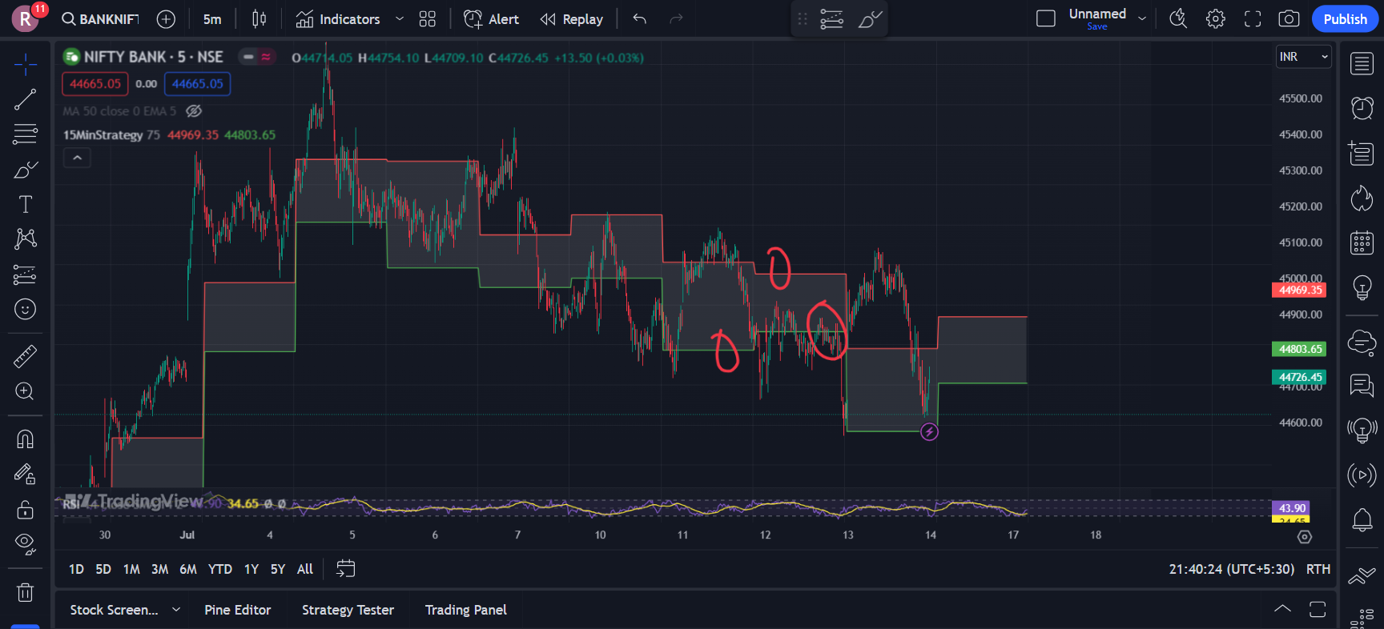Expand the Unnamed layout dropdown

coord(1142,19)
